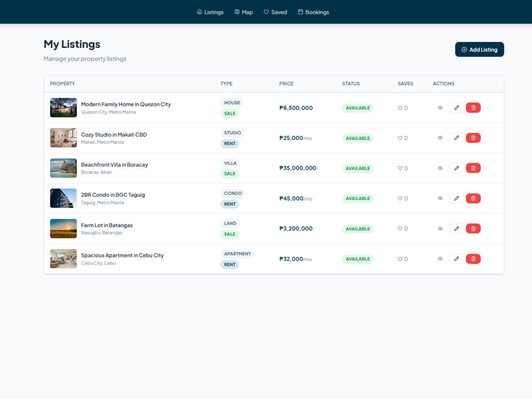Screen dimensions: 532x399
Task: Delete the Cozy Studio in Makati CBD listing
Action: pos(473,138)
